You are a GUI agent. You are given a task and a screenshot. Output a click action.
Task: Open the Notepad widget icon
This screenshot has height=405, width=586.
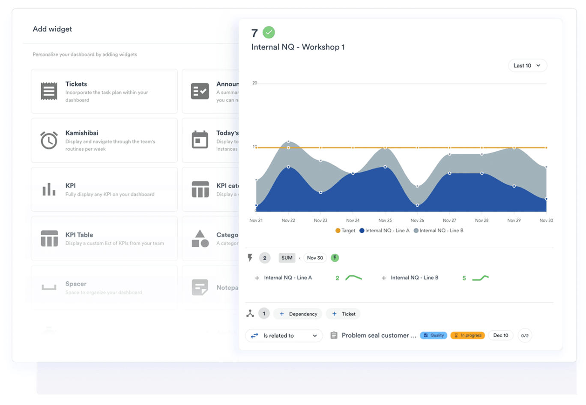[200, 287]
